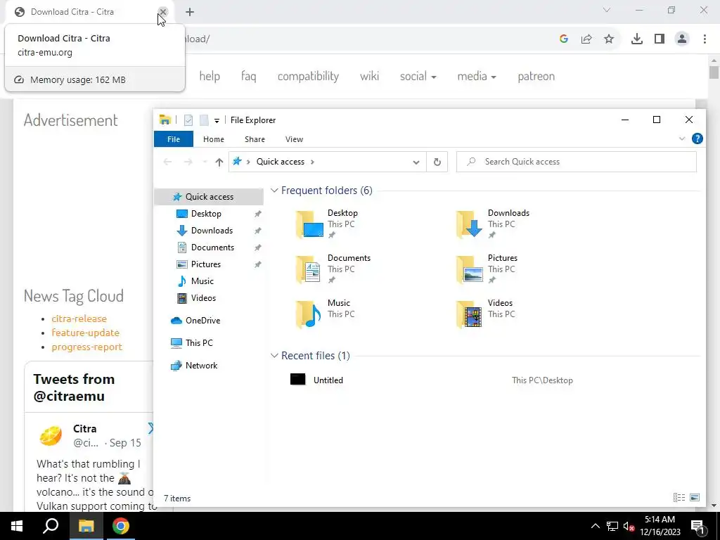The height and width of the screenshot is (540, 720).
Task: Select the Pictures frequent folder icon
Action: coord(469,269)
